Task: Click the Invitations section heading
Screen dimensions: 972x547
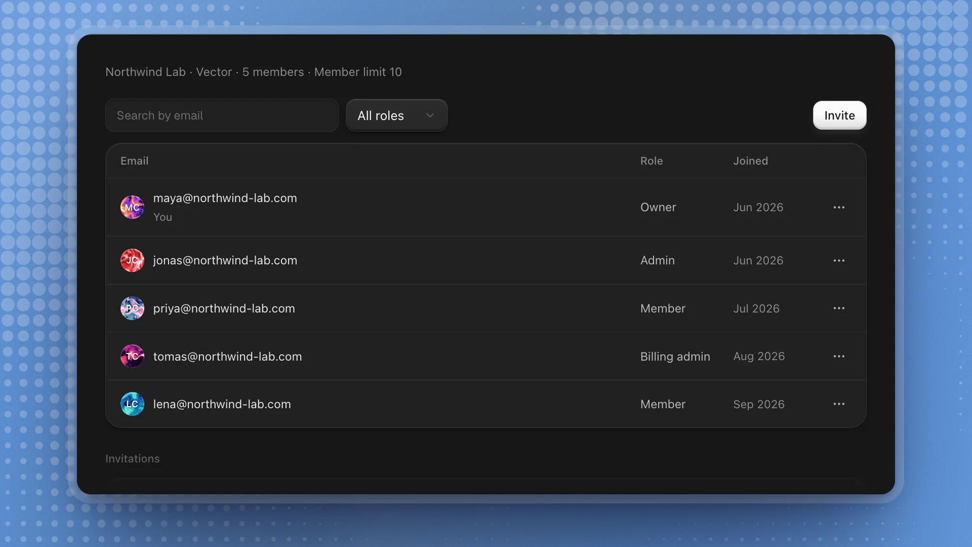Action: point(132,459)
